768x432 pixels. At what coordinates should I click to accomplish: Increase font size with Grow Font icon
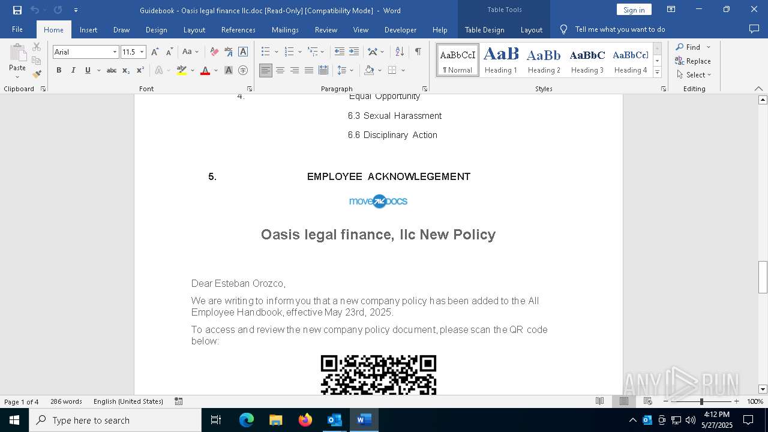click(x=155, y=52)
